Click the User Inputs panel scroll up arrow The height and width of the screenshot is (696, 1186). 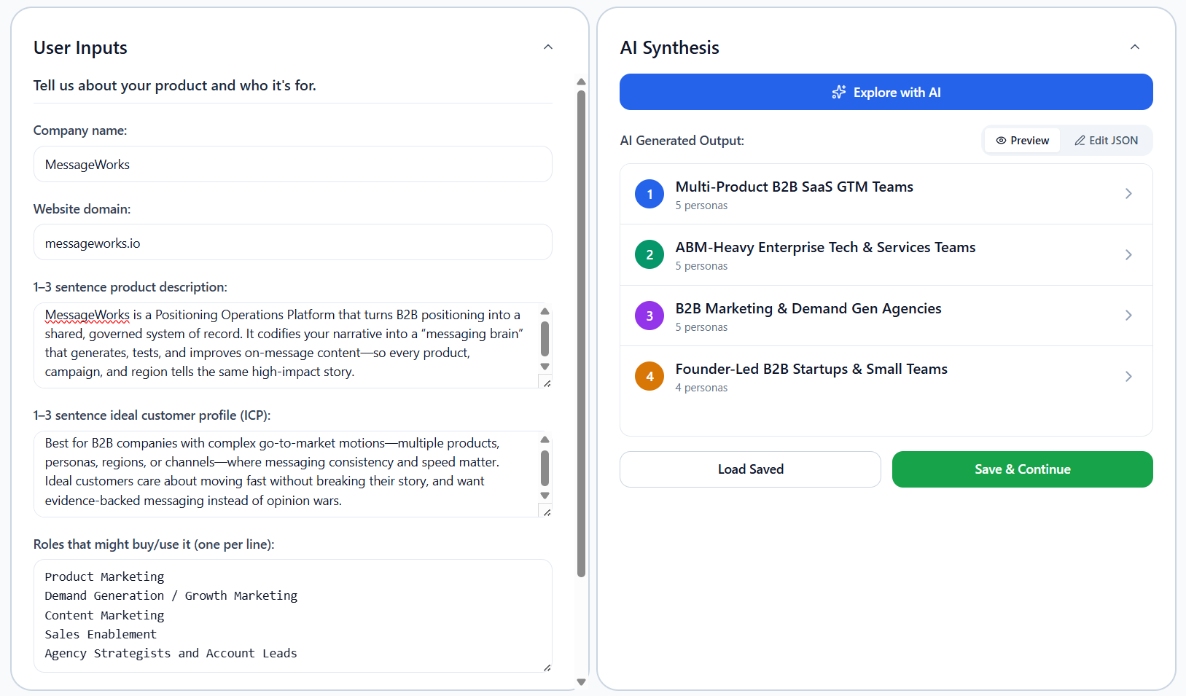tap(581, 82)
